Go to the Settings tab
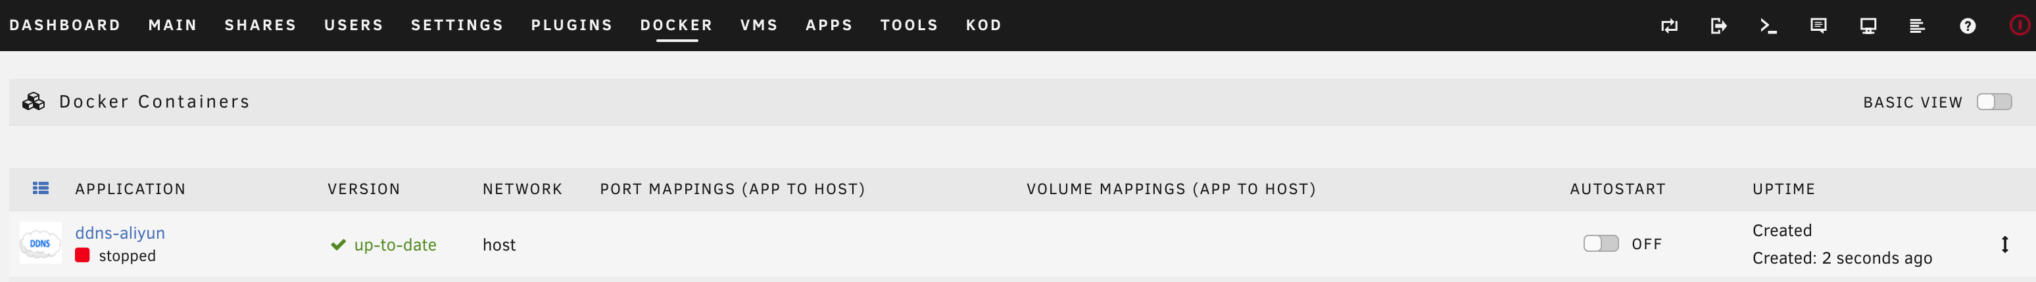This screenshot has height=282, width=2036. pyautogui.click(x=457, y=25)
